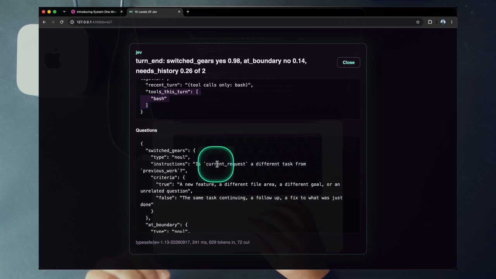Click the "false" criteria line text

[241, 201]
